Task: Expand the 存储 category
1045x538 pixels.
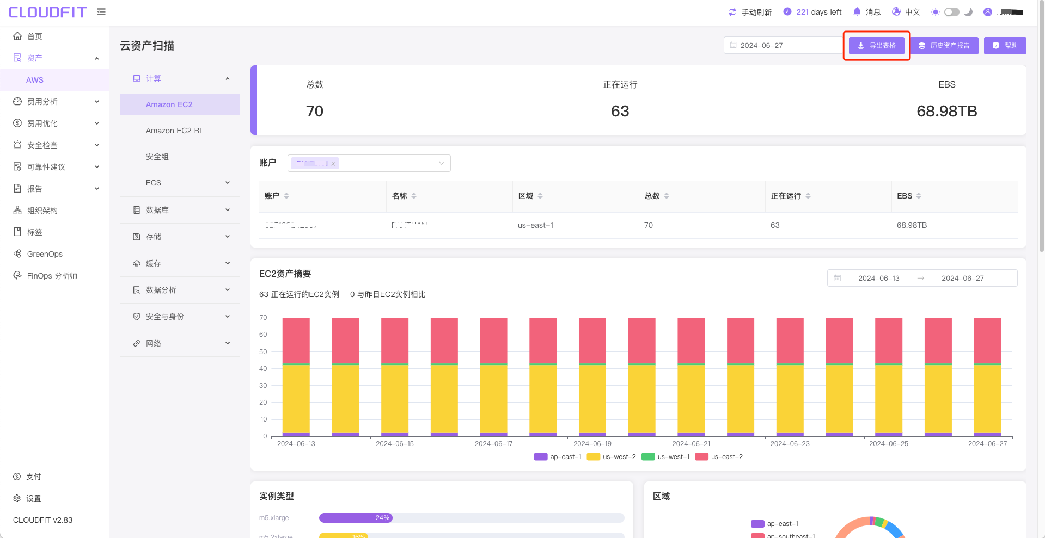Action: pos(180,237)
